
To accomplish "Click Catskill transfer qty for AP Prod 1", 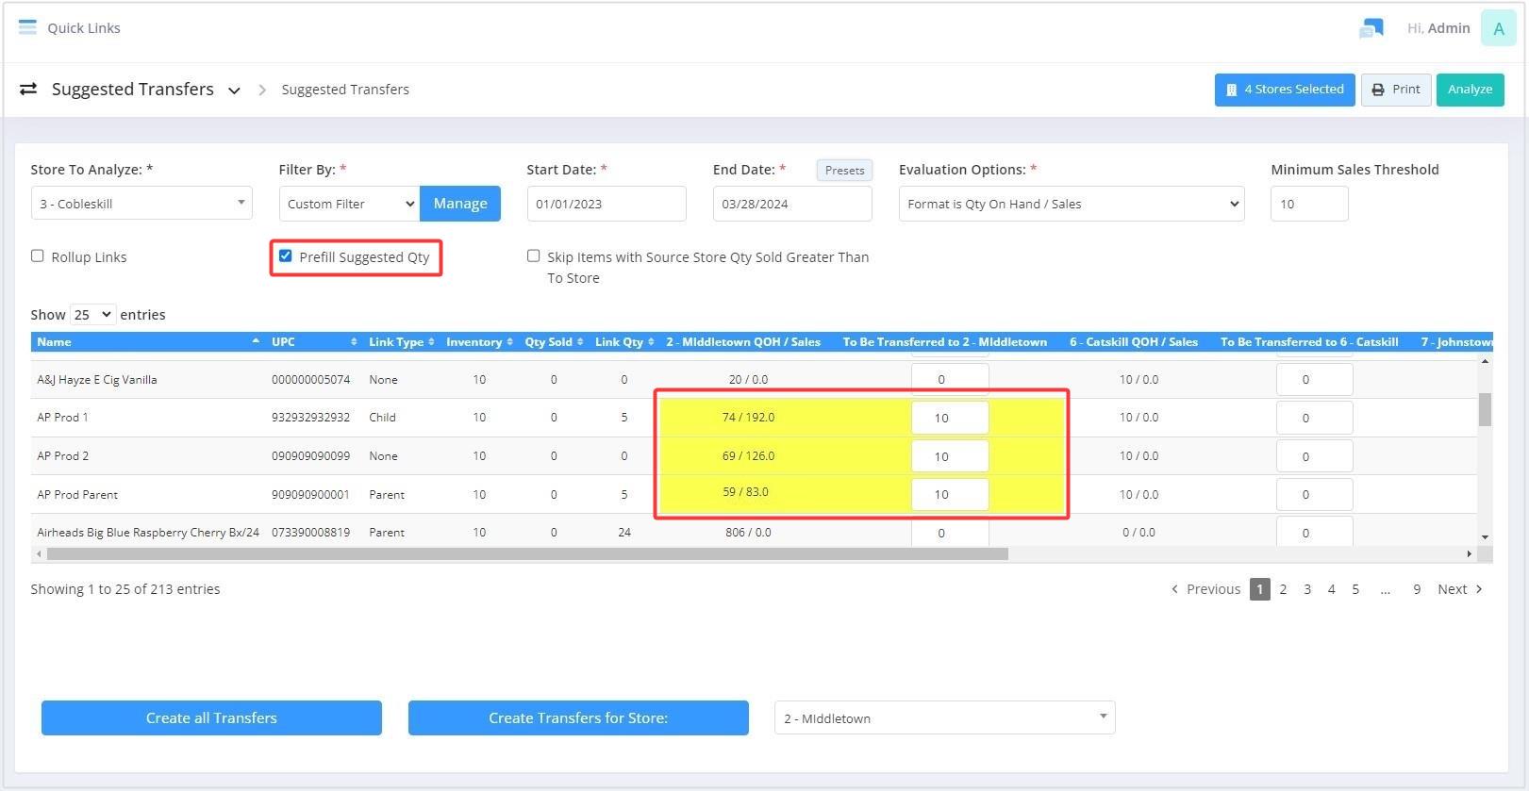I will click(1314, 418).
